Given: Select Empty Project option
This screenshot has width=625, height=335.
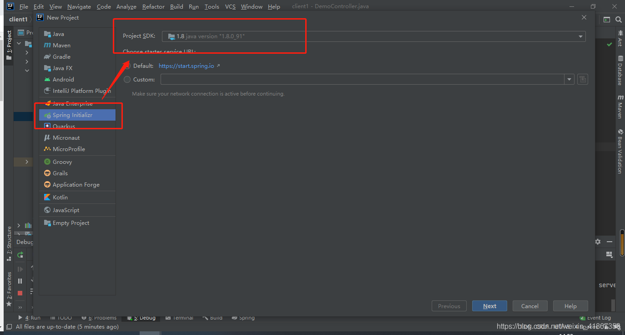Looking at the screenshot, I should click(x=77, y=223).
